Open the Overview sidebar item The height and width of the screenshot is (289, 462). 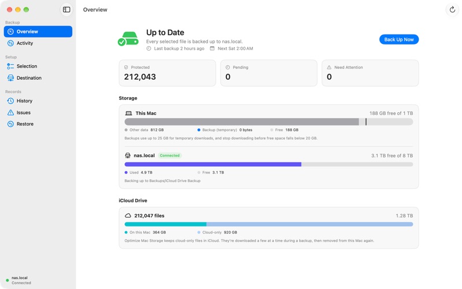pyautogui.click(x=38, y=32)
